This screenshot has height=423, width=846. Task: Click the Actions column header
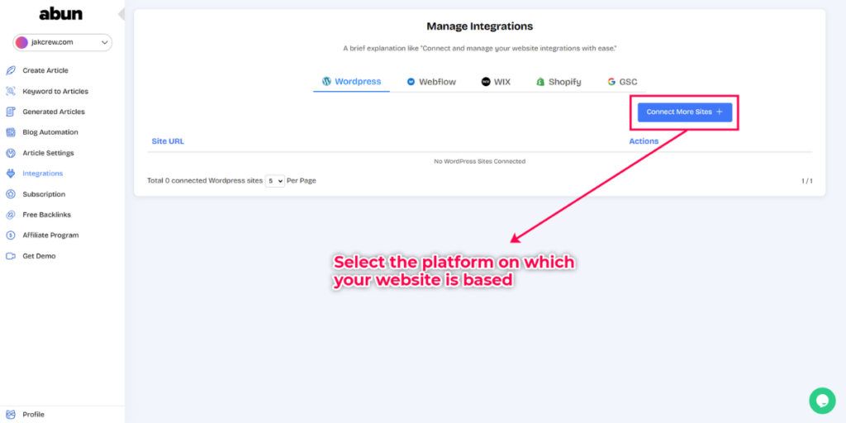pos(644,141)
